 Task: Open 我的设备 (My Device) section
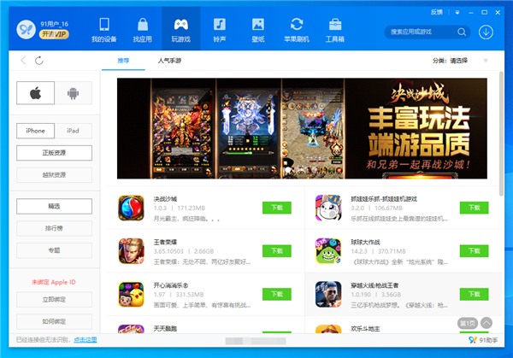104,29
